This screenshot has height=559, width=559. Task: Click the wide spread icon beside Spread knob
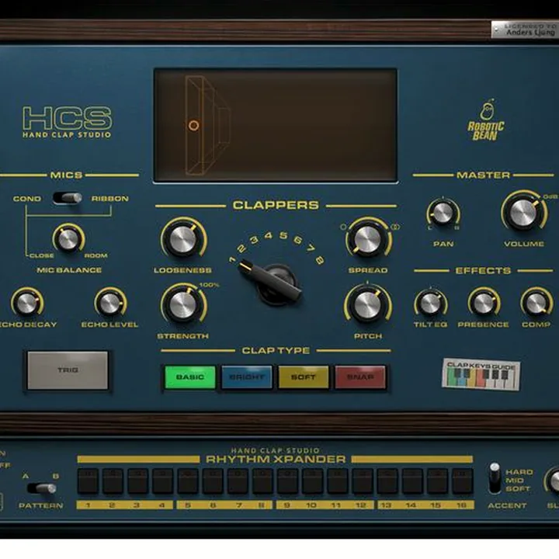395,227
